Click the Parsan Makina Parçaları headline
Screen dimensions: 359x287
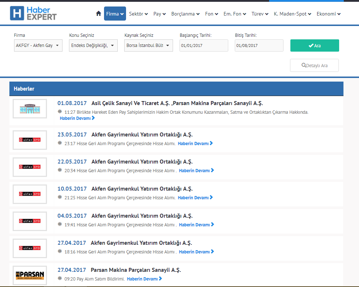136,270
